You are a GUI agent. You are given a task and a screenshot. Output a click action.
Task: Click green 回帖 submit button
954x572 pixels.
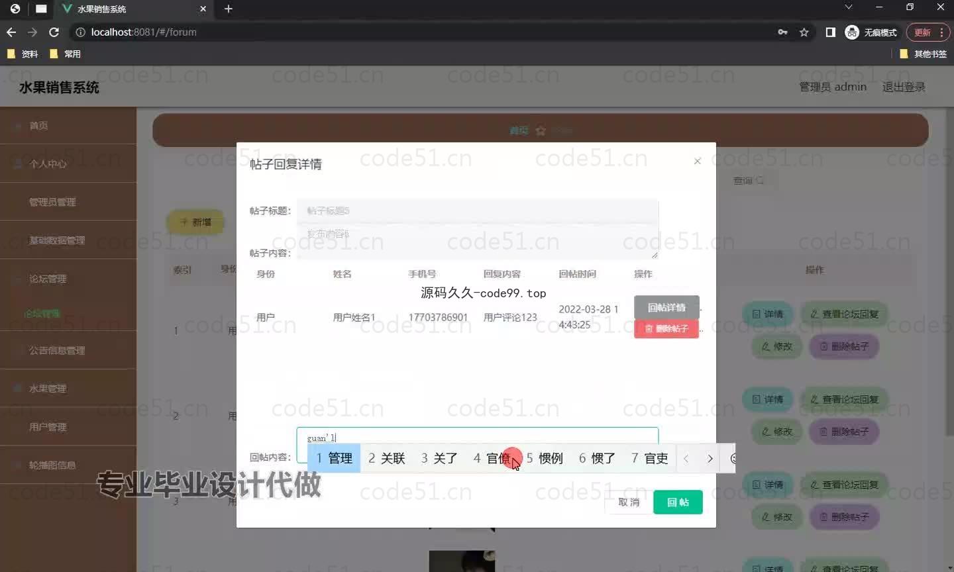[678, 502]
